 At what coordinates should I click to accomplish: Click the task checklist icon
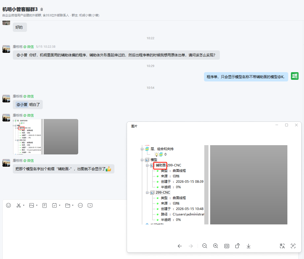tap(54, 205)
